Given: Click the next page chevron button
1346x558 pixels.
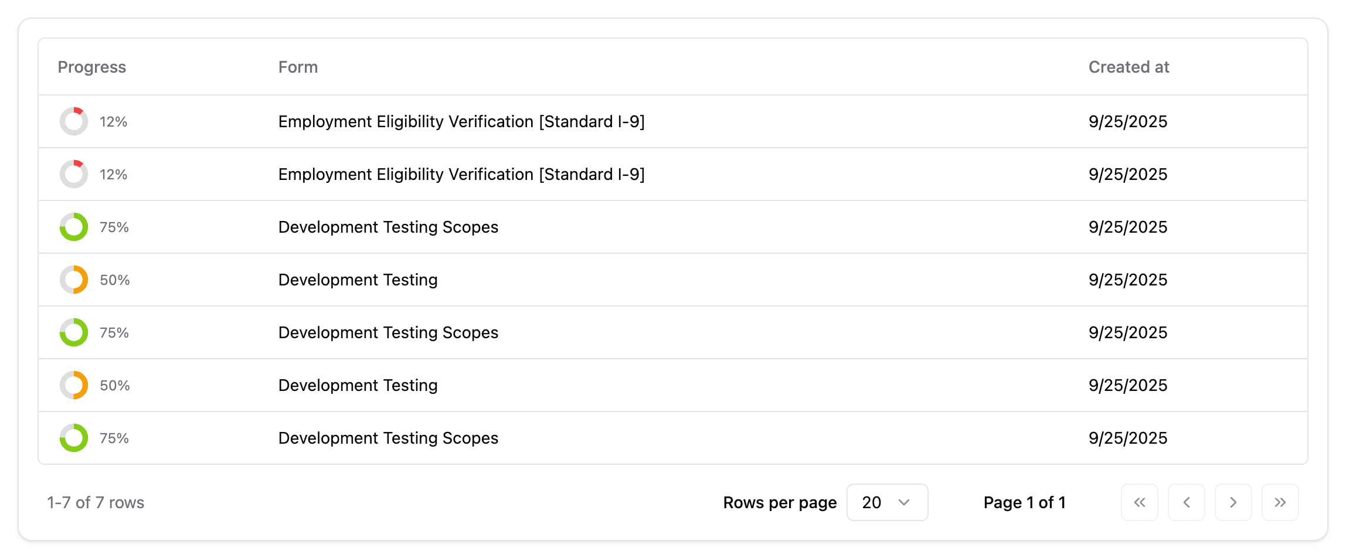Looking at the screenshot, I should pyautogui.click(x=1233, y=502).
